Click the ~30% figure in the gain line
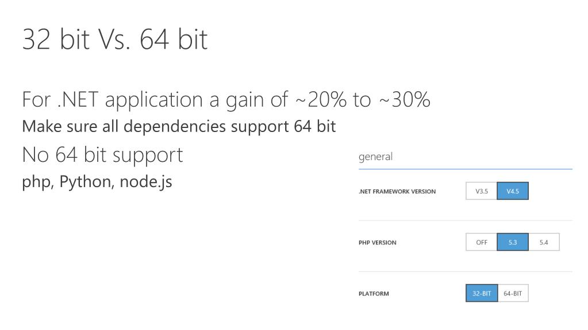Screen dimensions: 588x330 coord(404,100)
